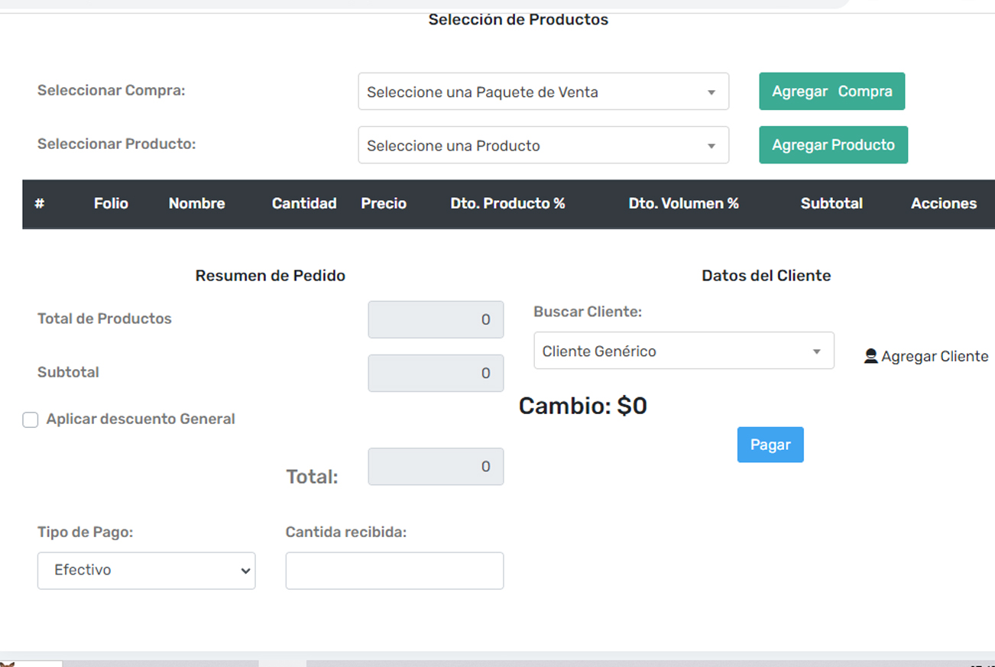Open the Tipo de Pago Efectivo selector
The image size is (995, 667).
[146, 571]
